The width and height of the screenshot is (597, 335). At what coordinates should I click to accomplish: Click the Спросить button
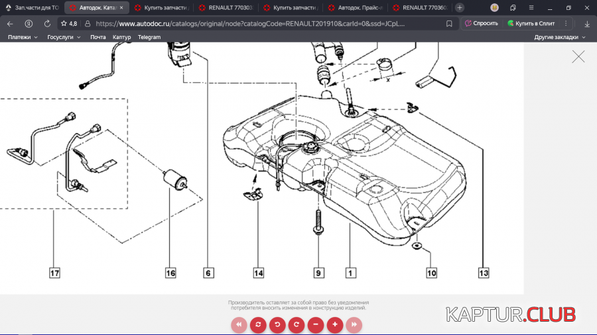click(482, 23)
